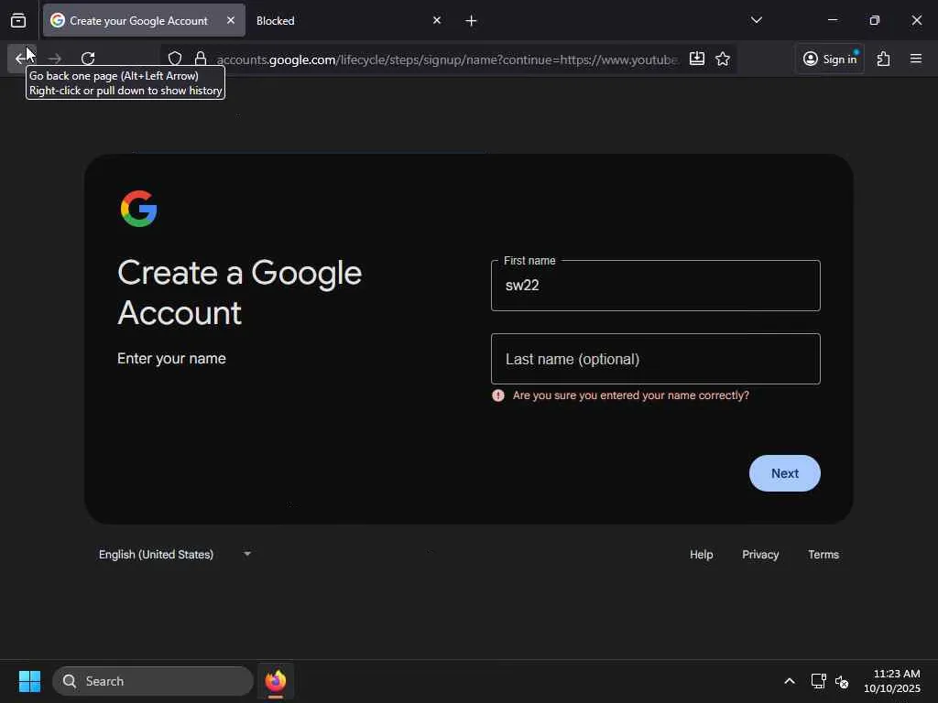This screenshot has height=703, width=938.
Task: Focus the First name input field
Action: pyautogui.click(x=656, y=286)
